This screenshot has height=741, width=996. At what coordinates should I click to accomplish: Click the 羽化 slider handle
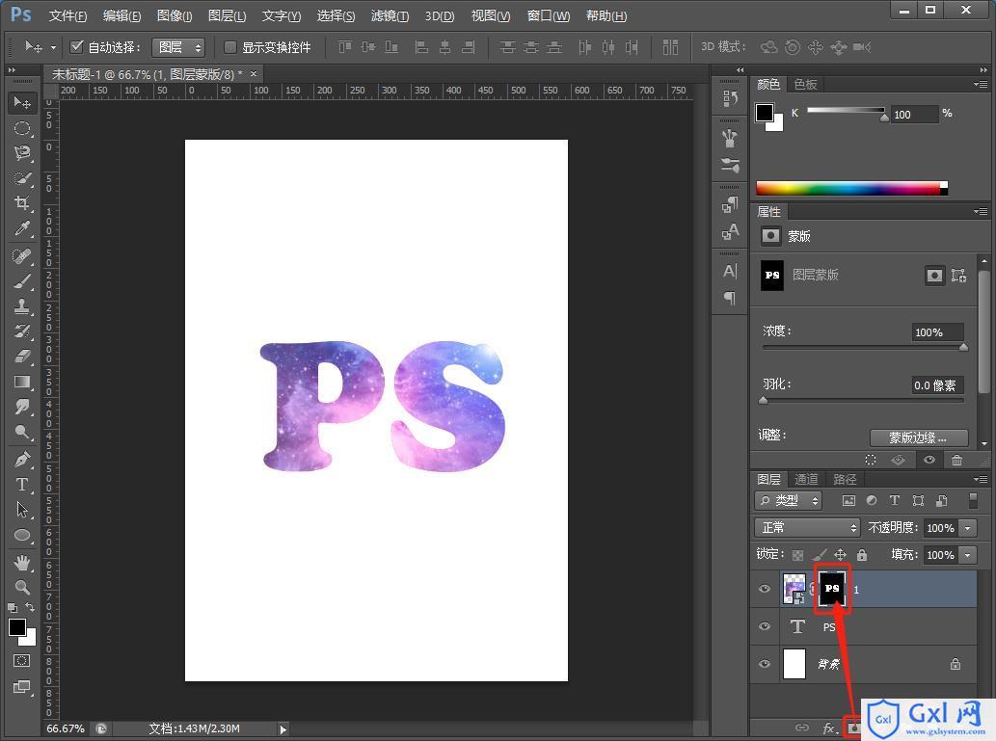pyautogui.click(x=764, y=400)
